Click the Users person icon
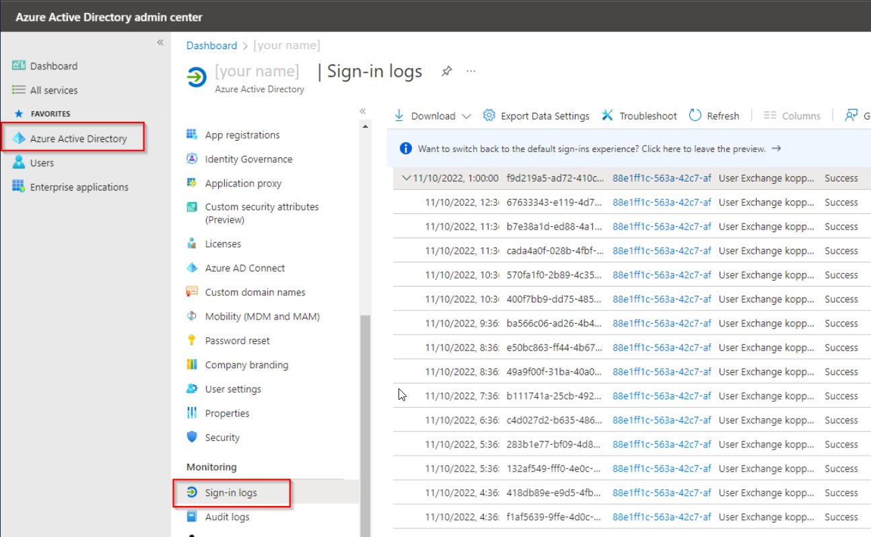The height and width of the screenshot is (537, 871). click(19, 162)
